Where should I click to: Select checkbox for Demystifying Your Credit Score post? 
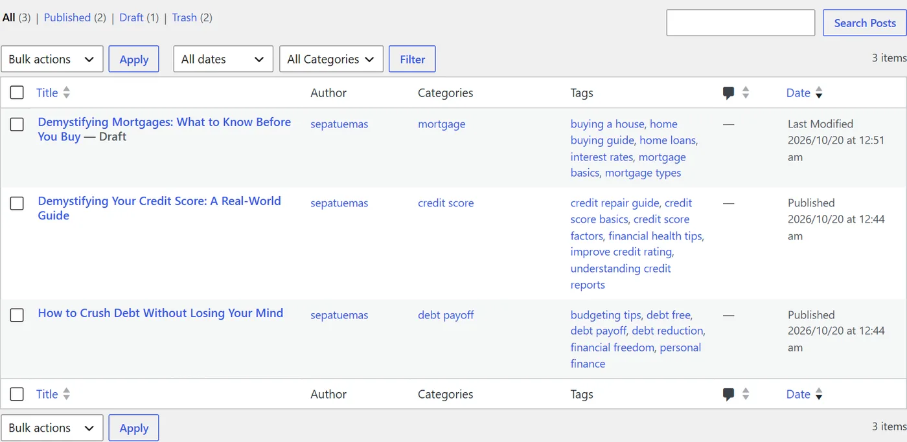[x=17, y=203]
